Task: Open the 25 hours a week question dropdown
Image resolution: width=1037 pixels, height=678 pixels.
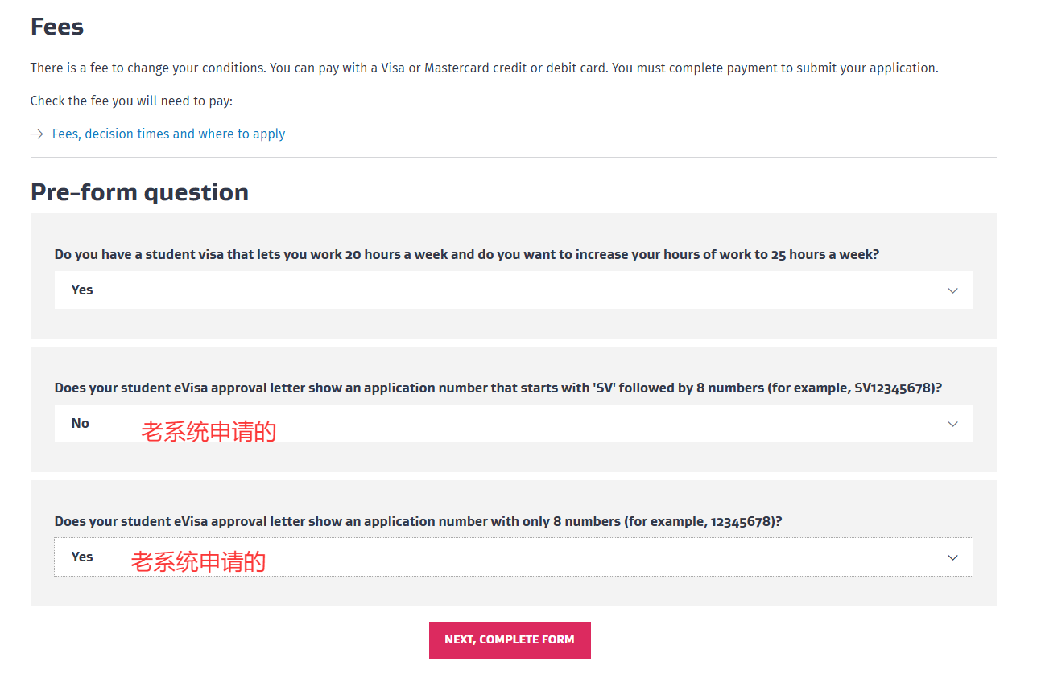Action: [x=513, y=290]
